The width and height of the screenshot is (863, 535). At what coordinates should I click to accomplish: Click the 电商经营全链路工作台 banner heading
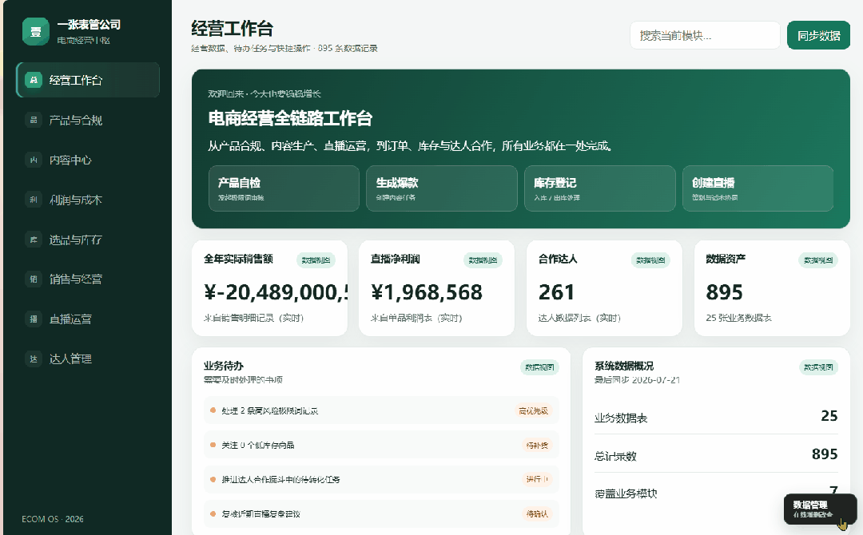click(x=290, y=118)
